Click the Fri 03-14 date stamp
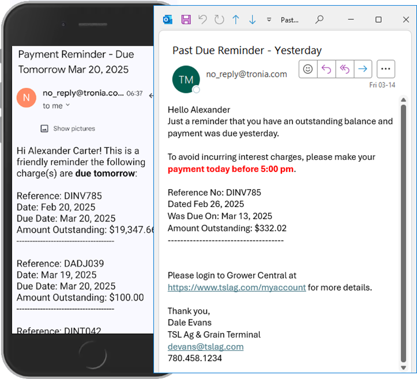 coord(382,85)
